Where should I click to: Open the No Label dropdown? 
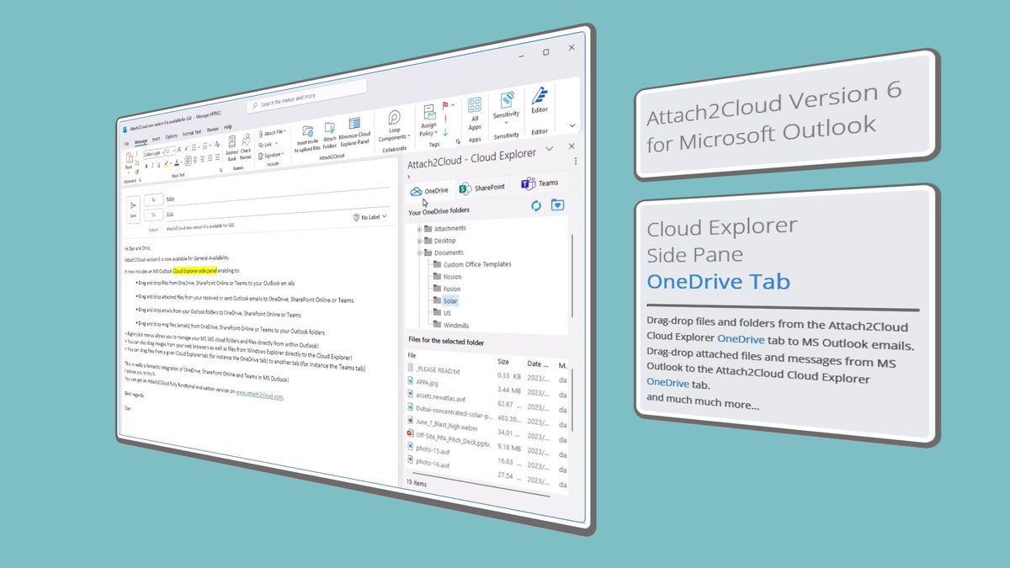[370, 217]
